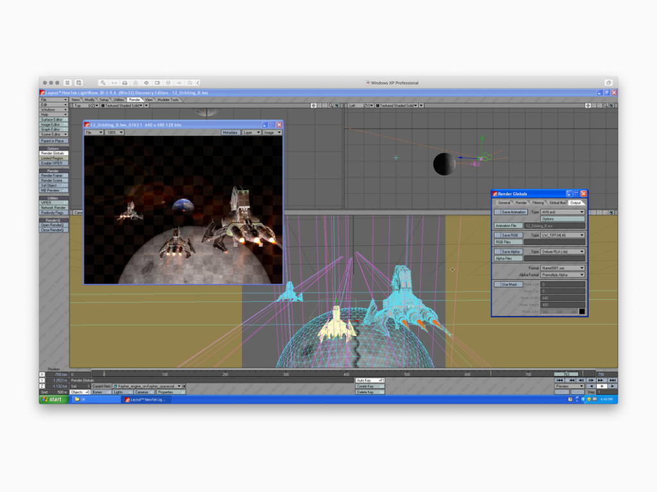Open the Surface Editor
Image resolution: width=657 pixels, height=492 pixels.
[53, 120]
